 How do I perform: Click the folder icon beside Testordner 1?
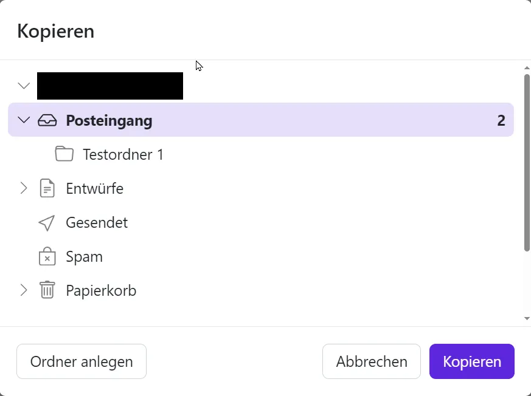tap(64, 154)
